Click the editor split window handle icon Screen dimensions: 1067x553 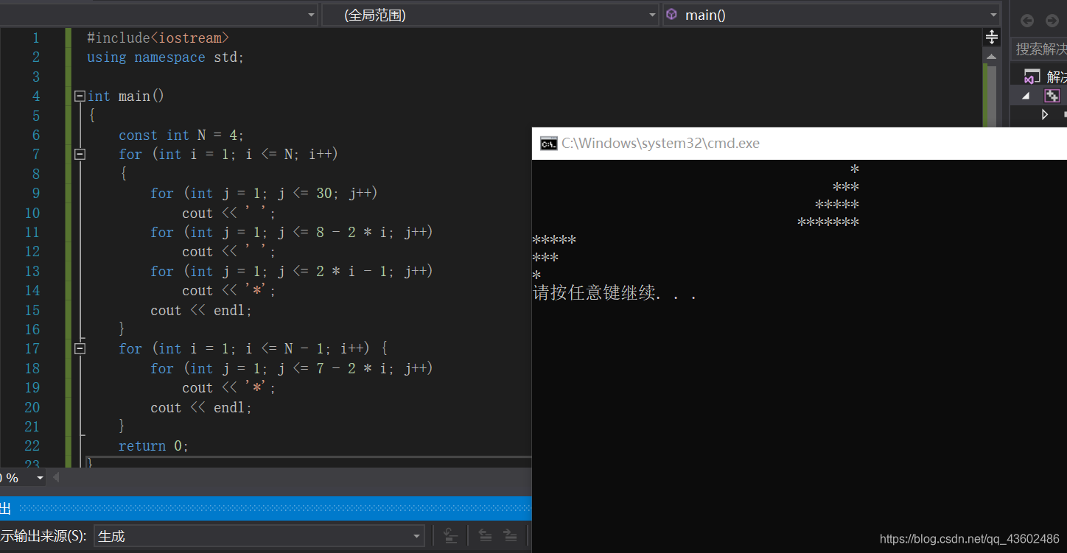point(992,37)
